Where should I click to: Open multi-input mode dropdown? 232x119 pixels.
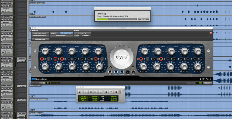click(x=40, y=39)
